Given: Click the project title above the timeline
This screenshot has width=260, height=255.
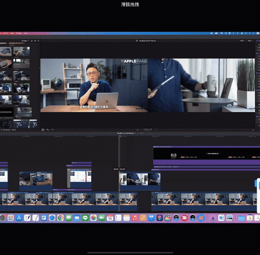Looking at the screenshot, I should click(125, 134).
